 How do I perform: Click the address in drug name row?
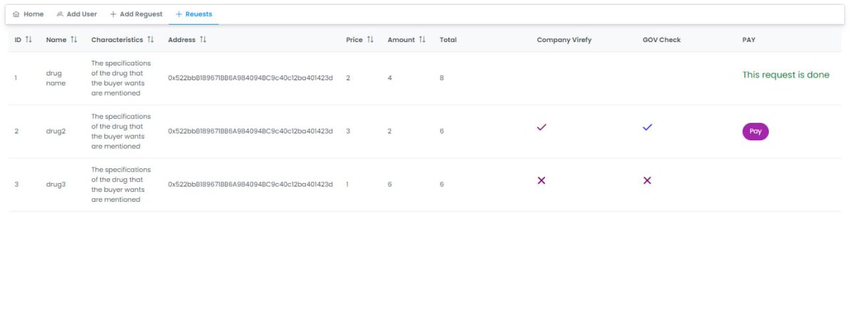(251, 78)
